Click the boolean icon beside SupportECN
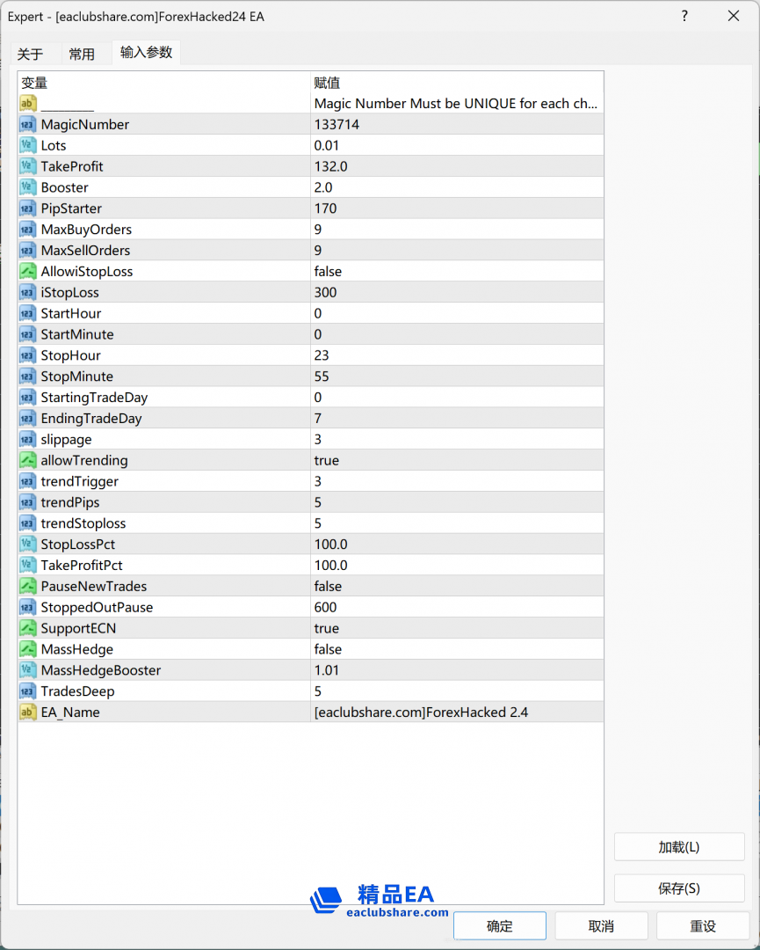 coord(28,628)
